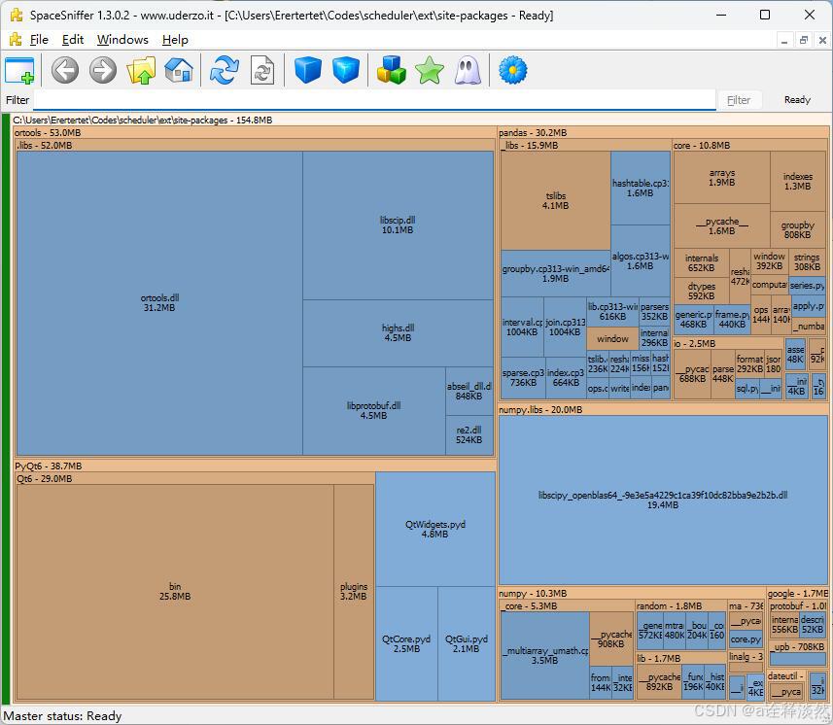Select the QtWidgets.pyd 4.8MB block
This screenshot has height=725, width=833.
[x=435, y=529]
